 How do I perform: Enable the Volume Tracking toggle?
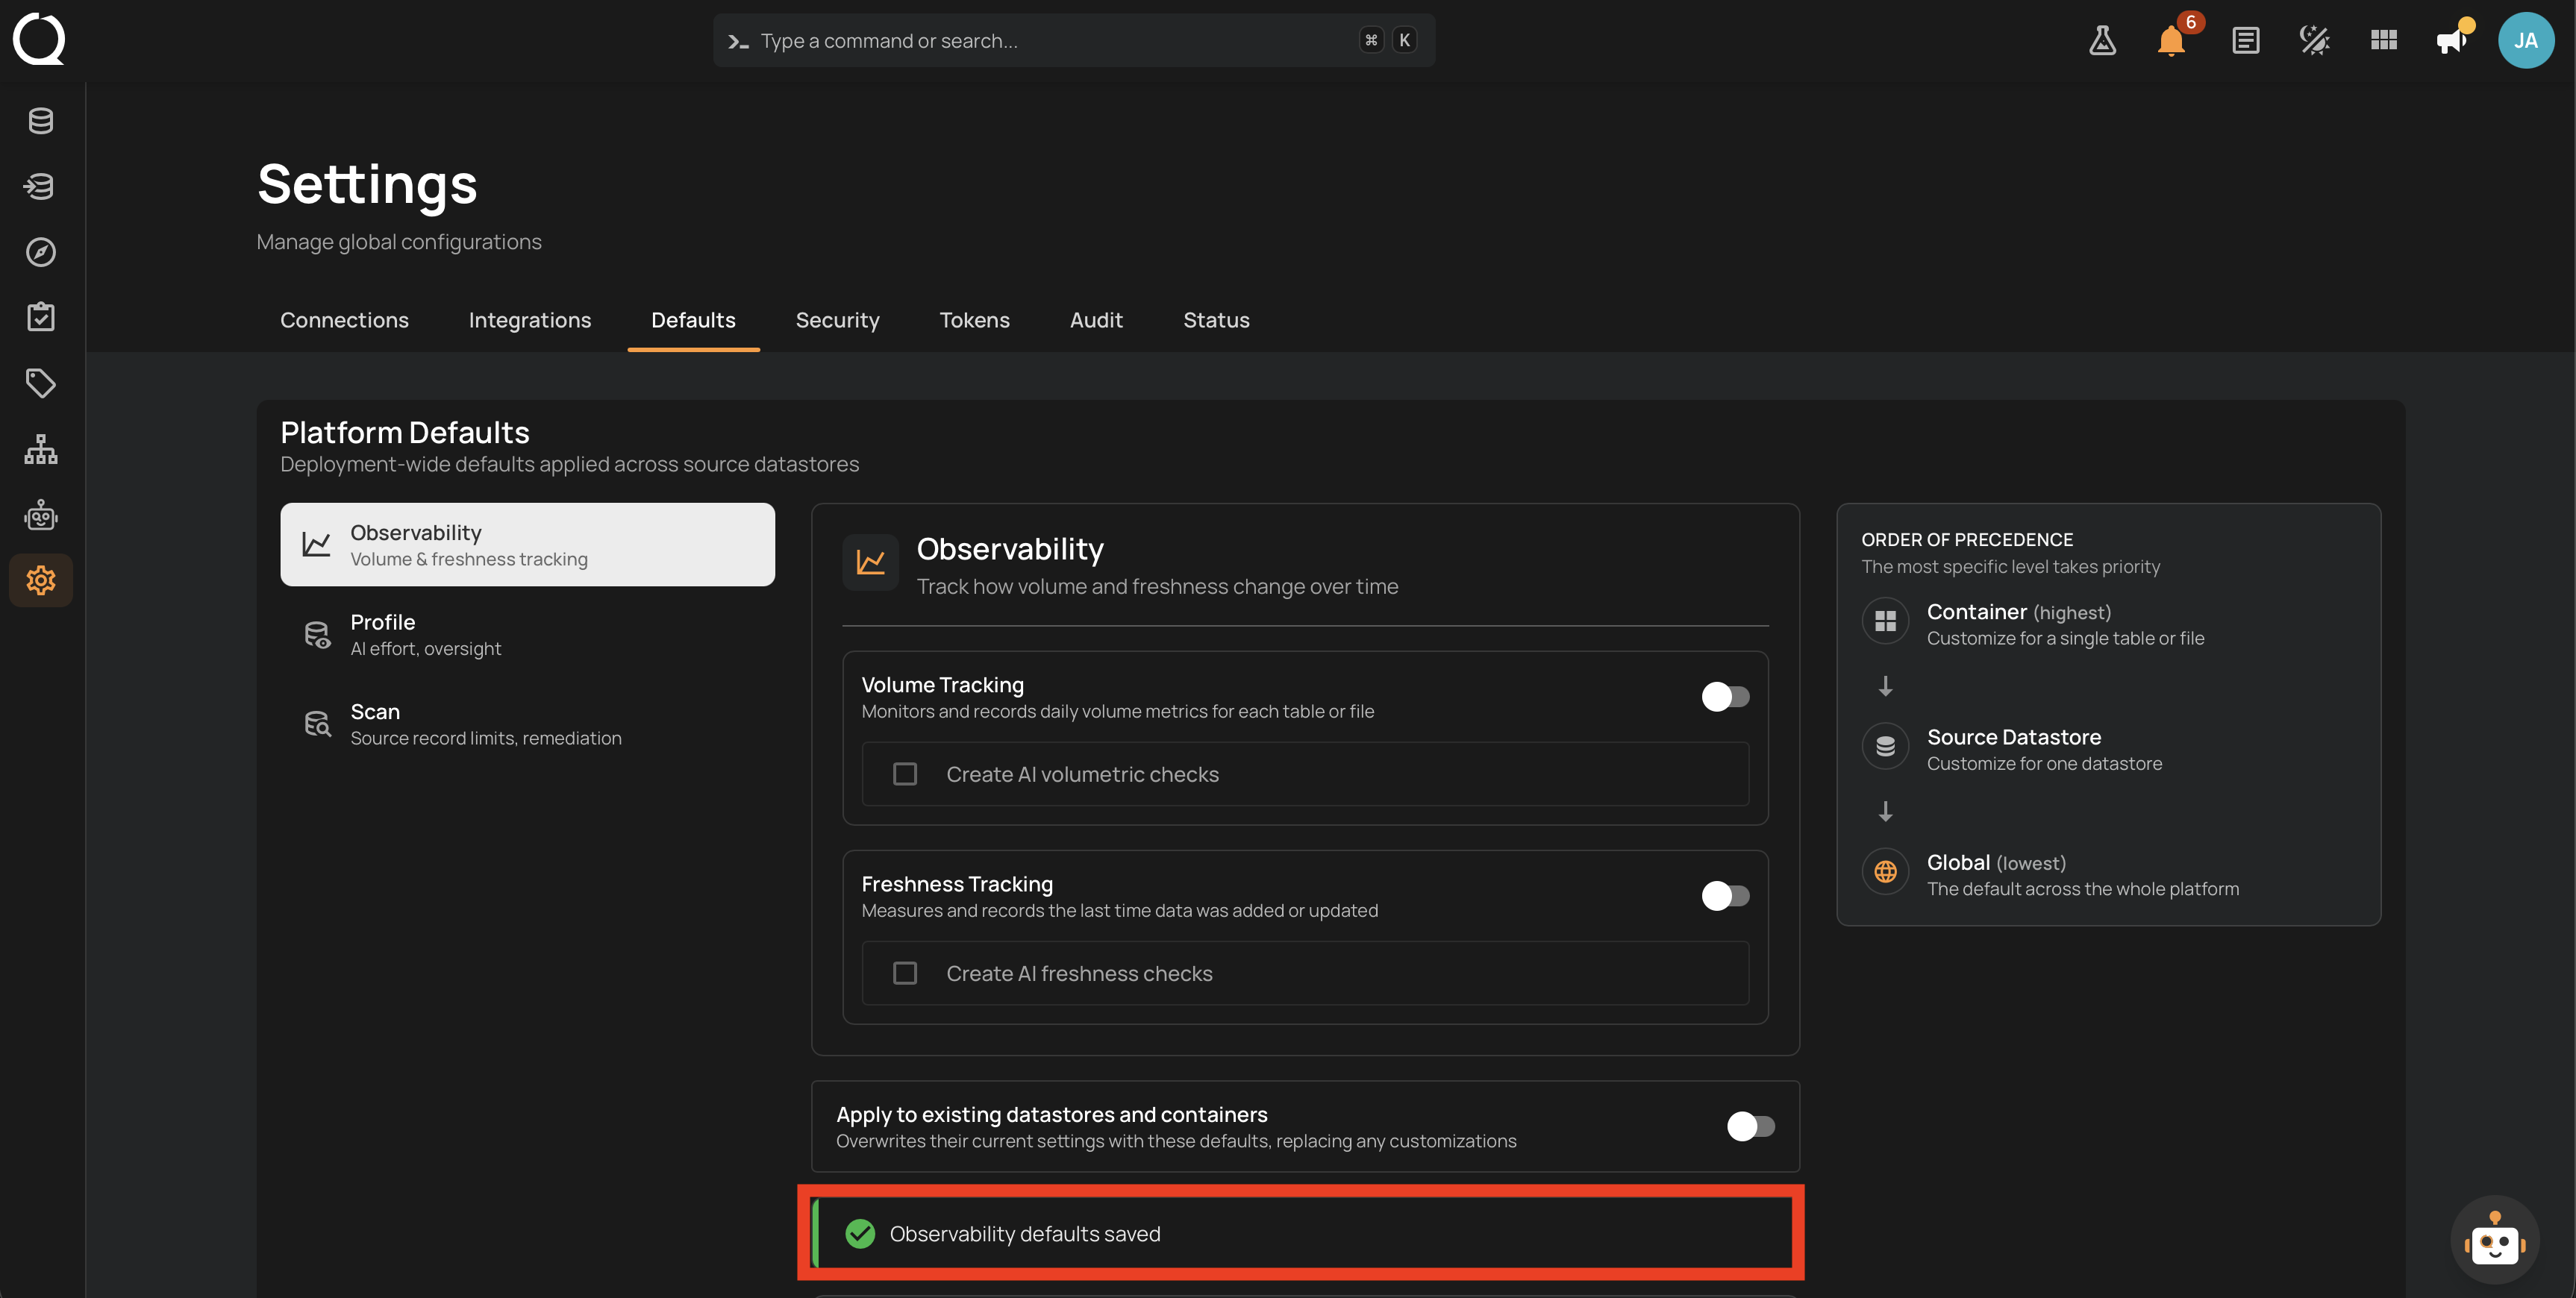[1725, 696]
